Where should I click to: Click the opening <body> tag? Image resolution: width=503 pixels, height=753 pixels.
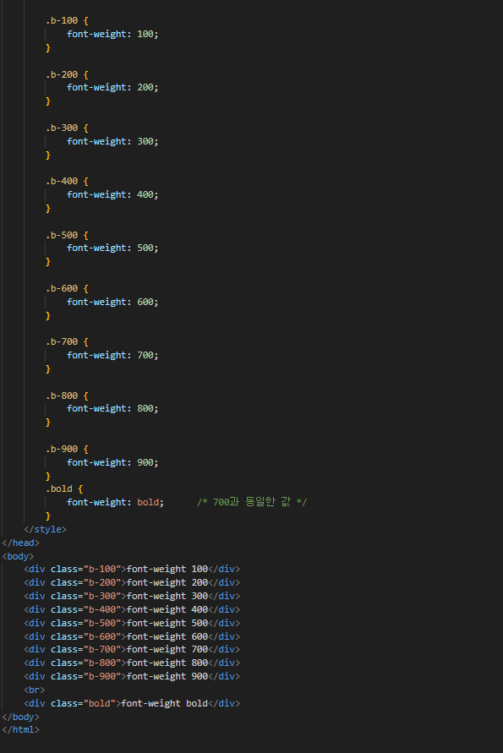click(x=18, y=556)
